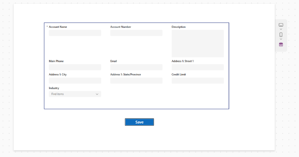Expand chevron below the desktop preview icon

(x=281, y=29)
